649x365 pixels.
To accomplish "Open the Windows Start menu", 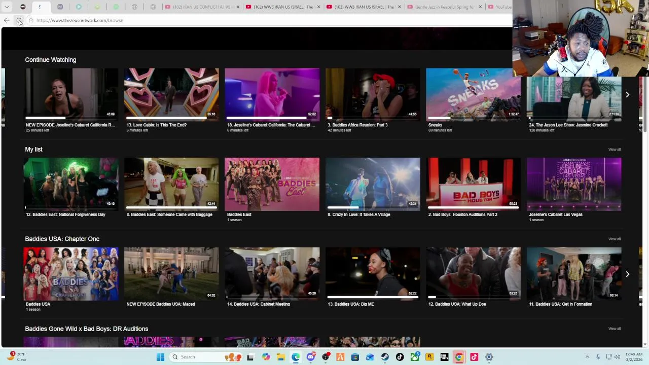I will [160, 357].
